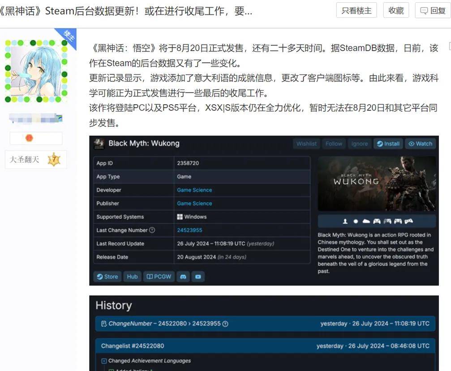
Task: Click the Install button with Steam icon
Action: 388,144
